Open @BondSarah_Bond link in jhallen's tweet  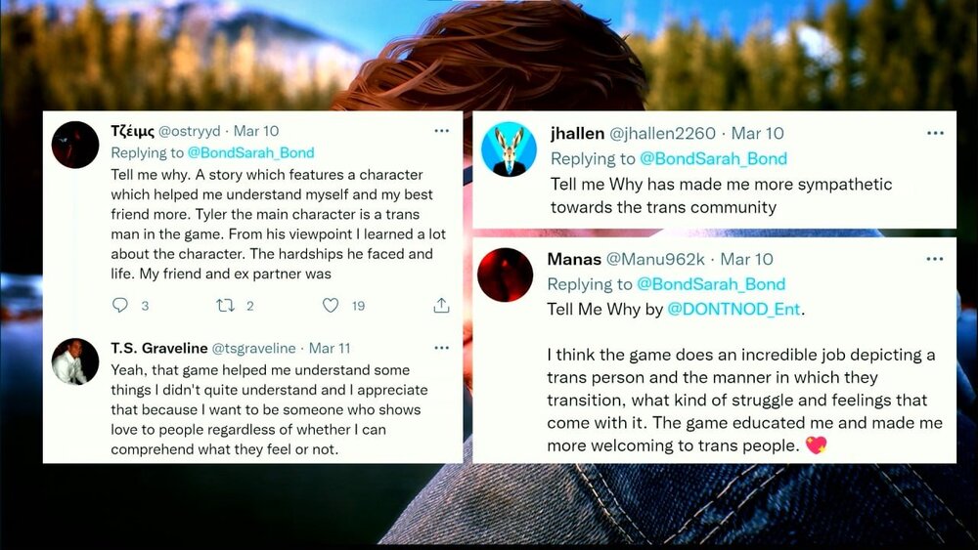(714, 159)
